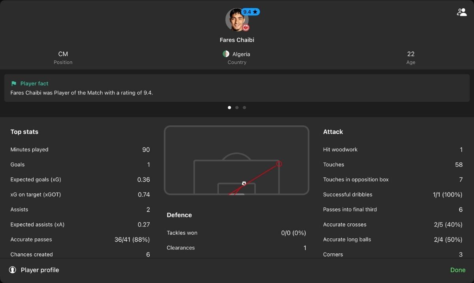Click the football on shot map
The height and width of the screenshot is (283, 474).
(244, 183)
